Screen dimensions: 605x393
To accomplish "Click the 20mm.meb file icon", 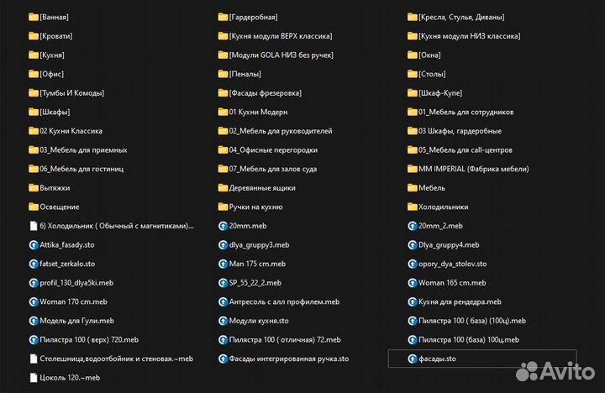I will tap(223, 226).
